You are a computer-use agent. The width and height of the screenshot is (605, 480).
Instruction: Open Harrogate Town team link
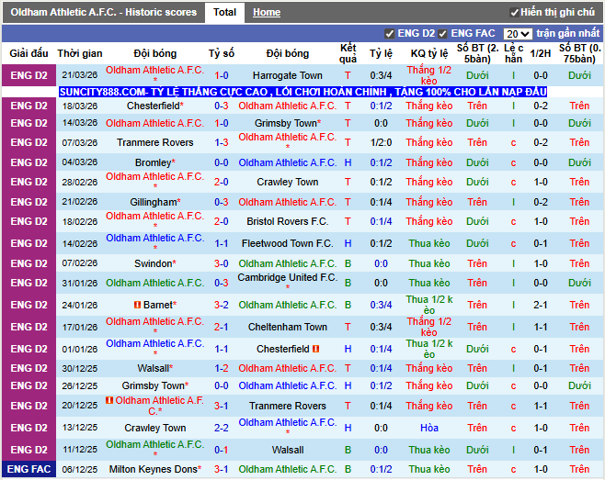click(288, 75)
